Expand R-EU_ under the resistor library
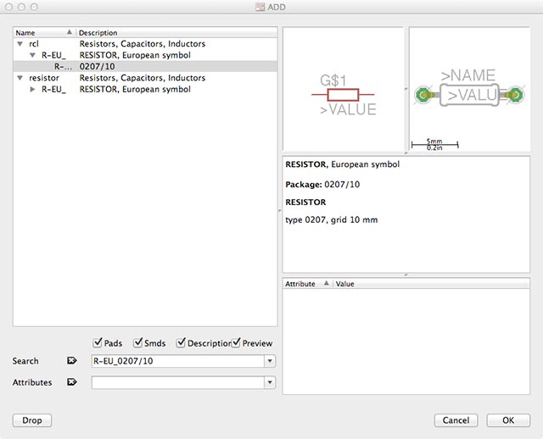 [32, 89]
